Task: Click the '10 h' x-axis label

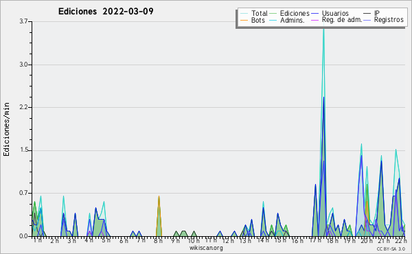Action: tap(194, 241)
